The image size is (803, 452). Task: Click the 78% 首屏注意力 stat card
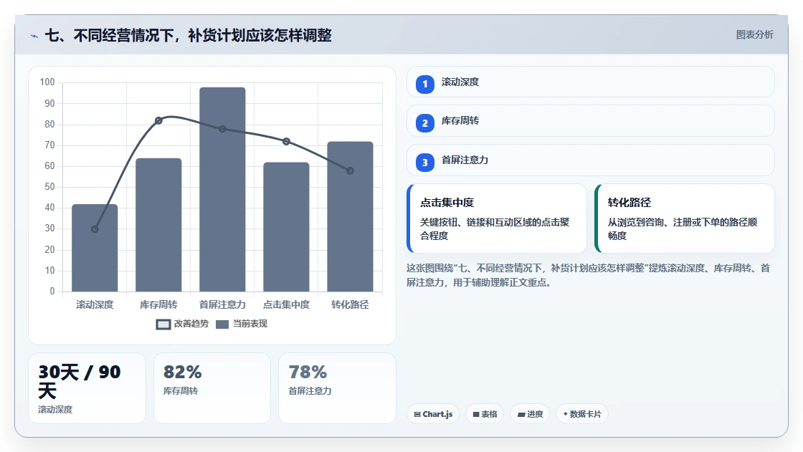coord(337,388)
